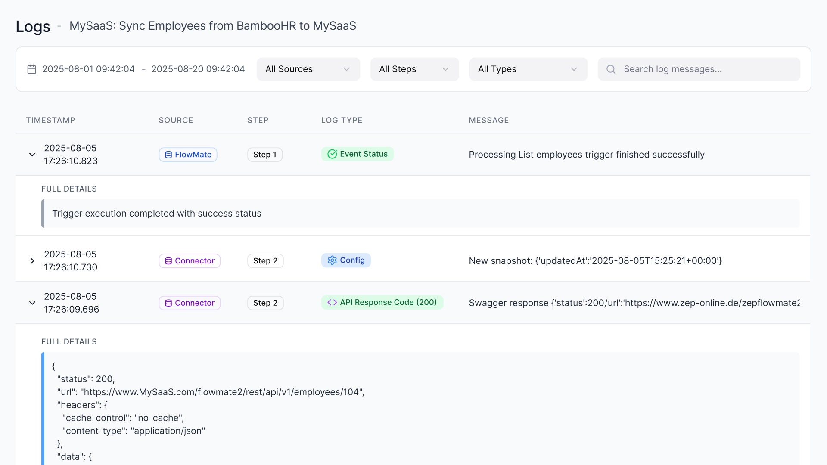Open the All Sources dropdown
Screen dimensions: 827x465
308,69
